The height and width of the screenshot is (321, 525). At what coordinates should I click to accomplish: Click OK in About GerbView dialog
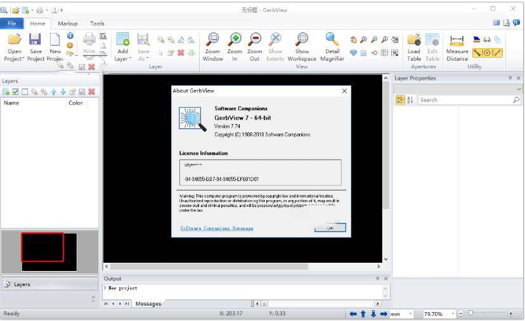tap(330, 227)
